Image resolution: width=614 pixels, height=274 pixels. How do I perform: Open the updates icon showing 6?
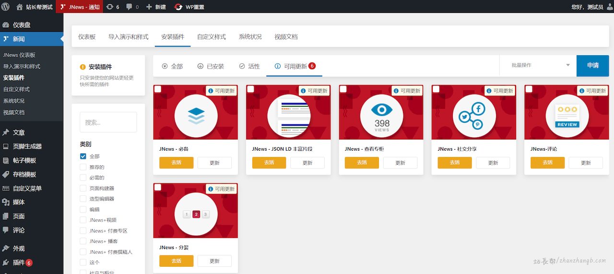(110, 7)
